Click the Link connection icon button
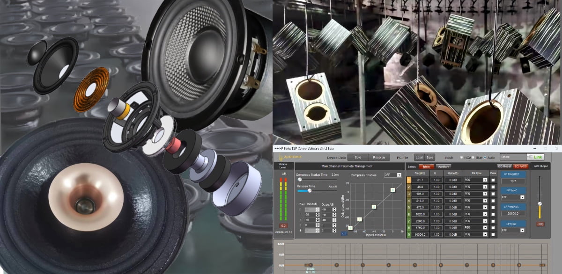The height and width of the screenshot is (274, 562). (x=538, y=157)
